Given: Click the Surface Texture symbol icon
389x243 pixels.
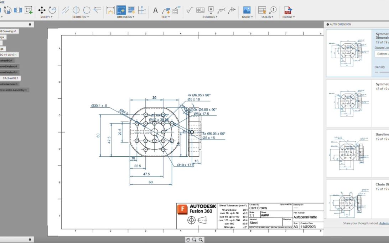Looking at the screenshot, I should coord(190,10).
